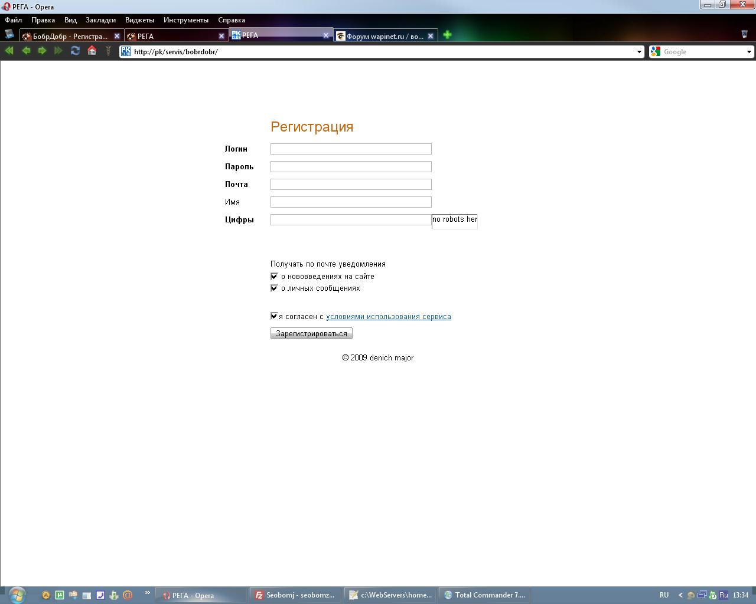
Task: Expand hidden quick launch items chevron
Action: [x=147, y=593]
